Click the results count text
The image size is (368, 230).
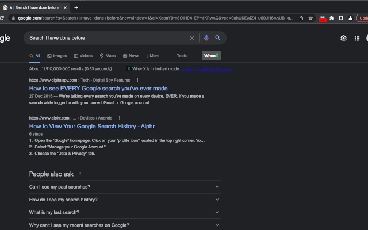point(70,69)
